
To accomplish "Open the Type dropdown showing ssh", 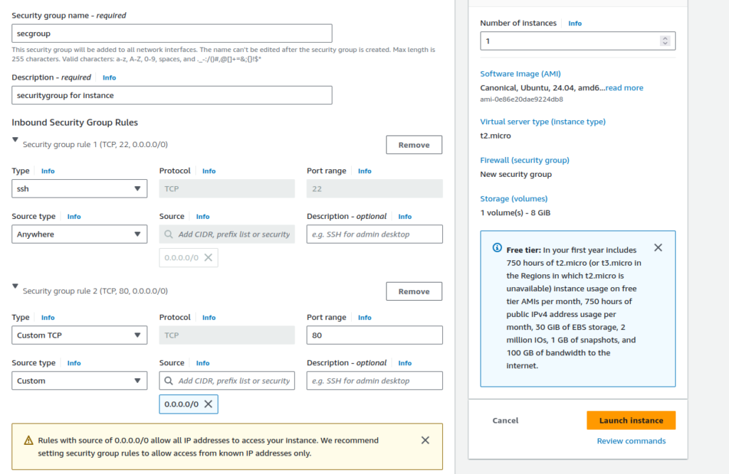I will pos(79,189).
